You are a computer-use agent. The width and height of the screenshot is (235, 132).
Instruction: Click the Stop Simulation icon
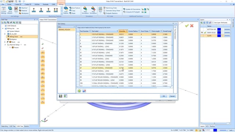93,8
